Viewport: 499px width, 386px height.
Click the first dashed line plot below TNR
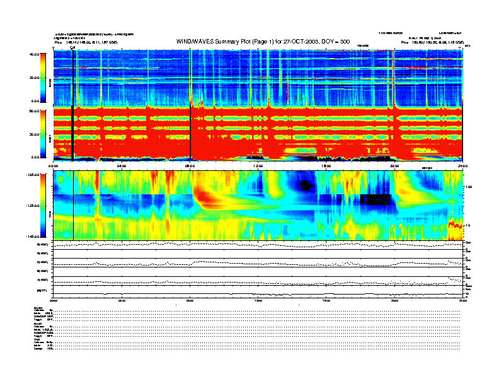click(x=258, y=245)
